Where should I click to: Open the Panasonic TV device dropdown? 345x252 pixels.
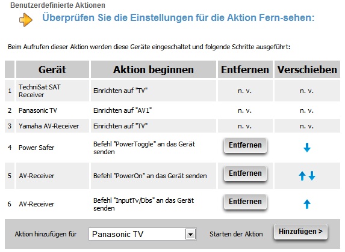142,234
